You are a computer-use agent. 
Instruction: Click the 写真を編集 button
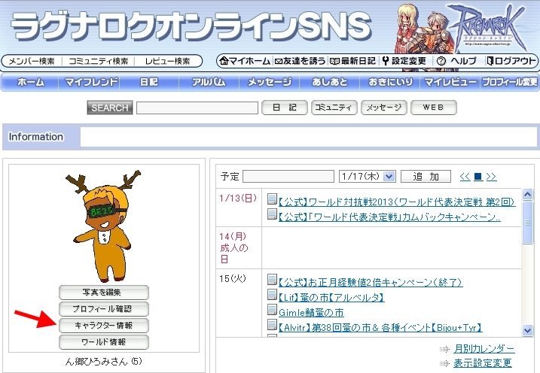click(104, 293)
